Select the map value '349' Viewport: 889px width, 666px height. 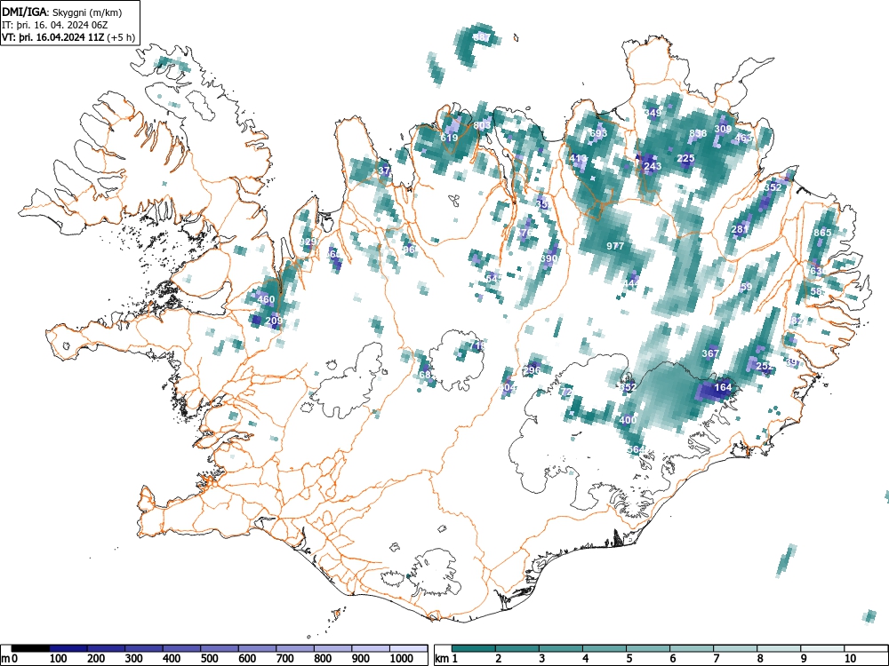click(x=653, y=113)
